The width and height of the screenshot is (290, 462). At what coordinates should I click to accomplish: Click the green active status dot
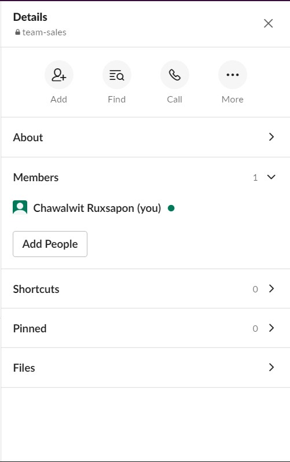pyautogui.click(x=171, y=208)
